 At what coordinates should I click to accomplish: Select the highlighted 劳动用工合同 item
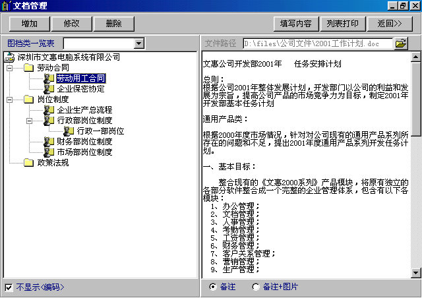coord(80,78)
